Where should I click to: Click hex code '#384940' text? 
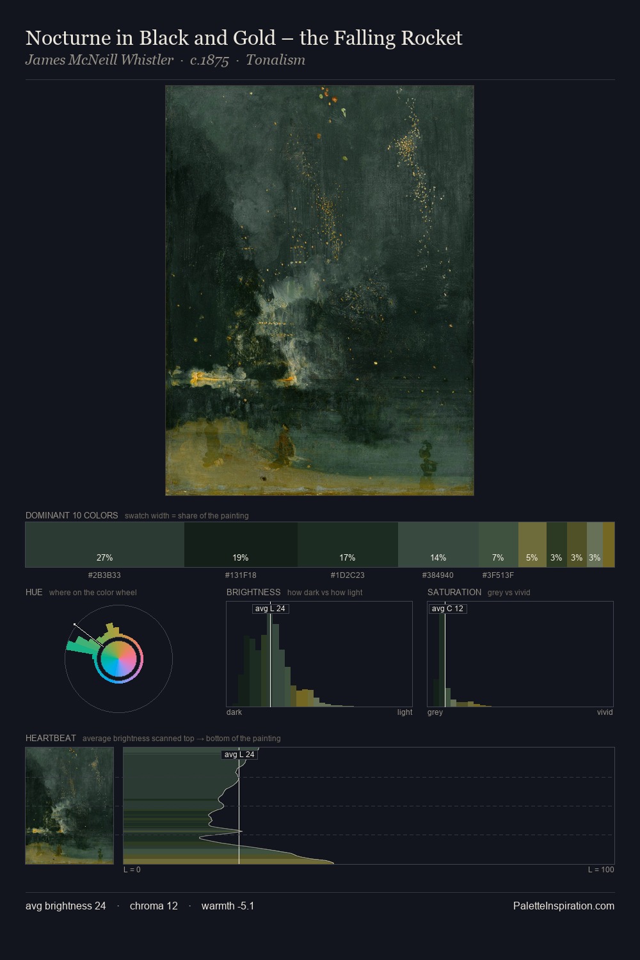tap(438, 575)
